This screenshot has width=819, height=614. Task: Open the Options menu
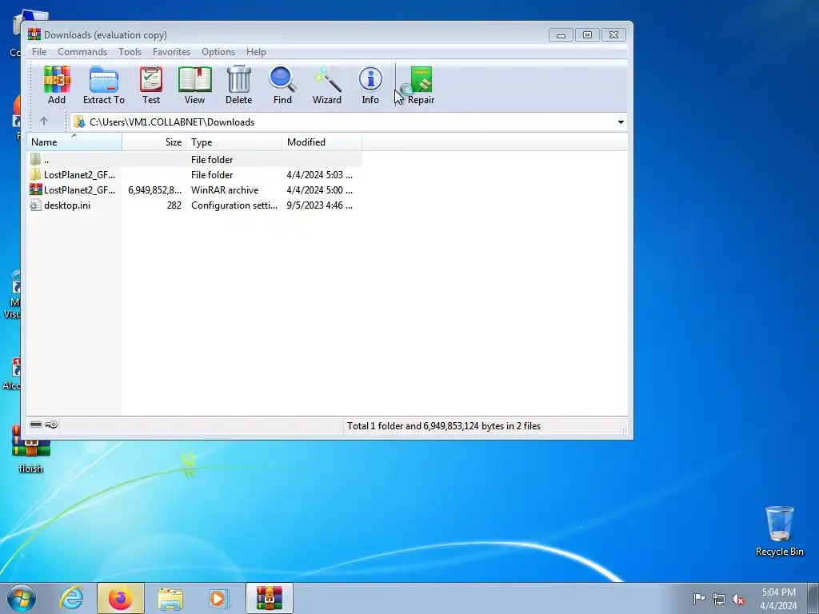pyautogui.click(x=218, y=52)
